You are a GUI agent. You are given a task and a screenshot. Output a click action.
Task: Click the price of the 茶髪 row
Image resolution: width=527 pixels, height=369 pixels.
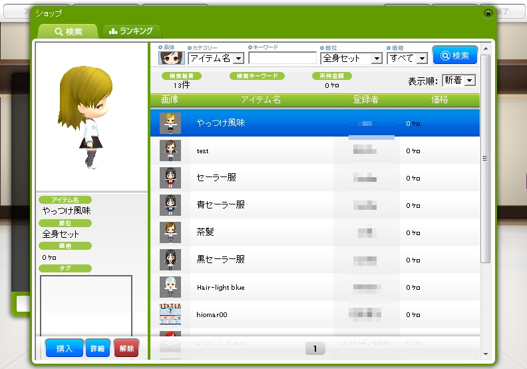coord(413,232)
